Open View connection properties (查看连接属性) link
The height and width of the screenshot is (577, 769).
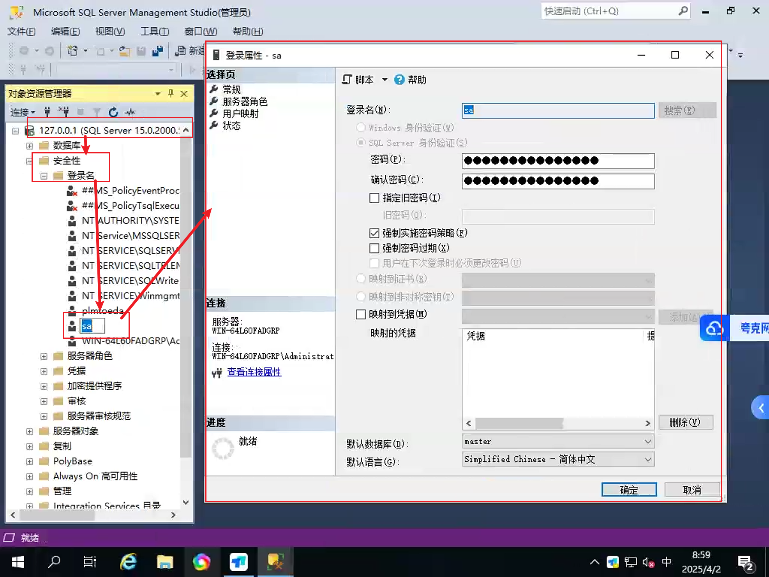point(254,372)
